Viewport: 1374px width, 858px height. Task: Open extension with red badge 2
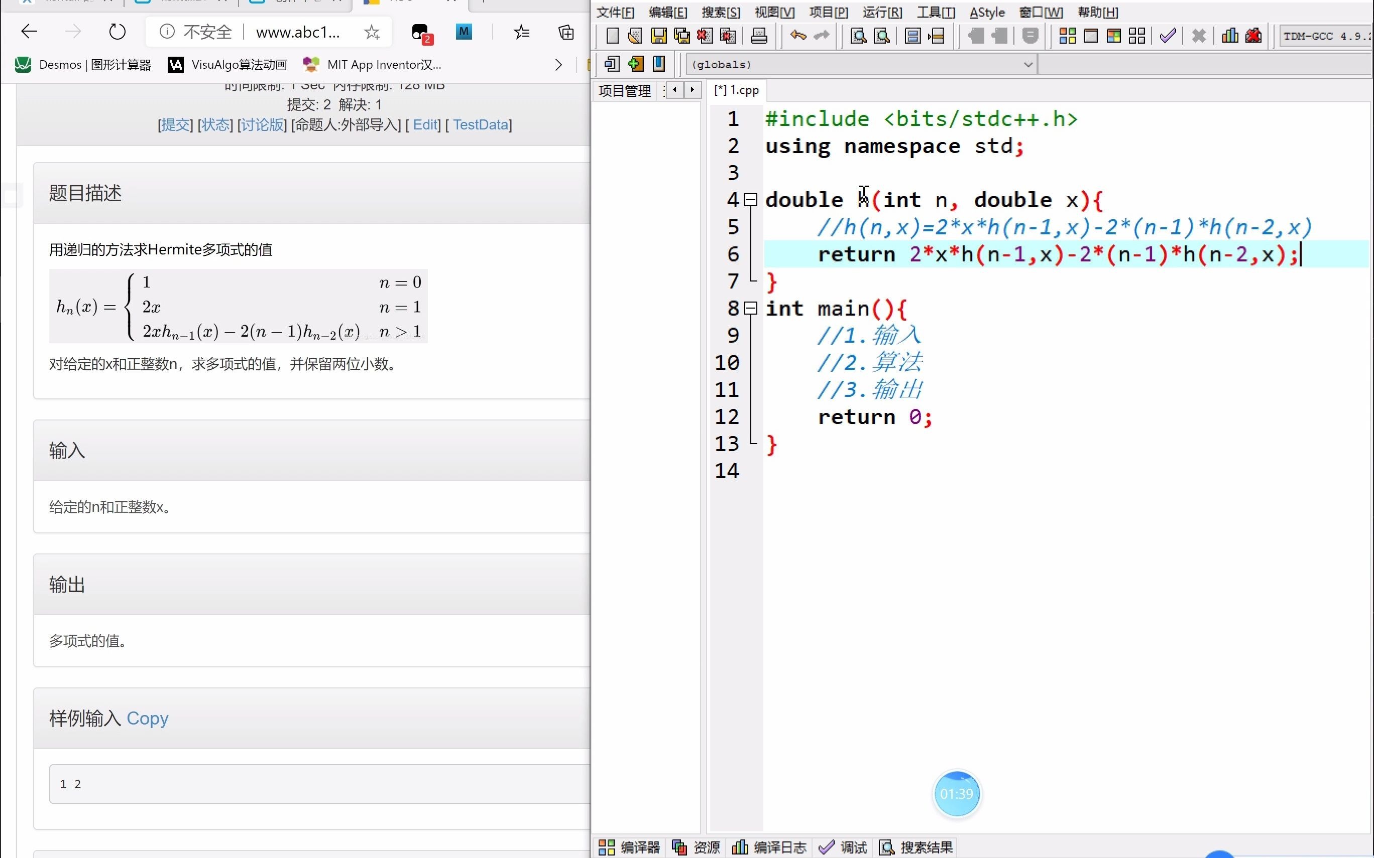[x=421, y=33]
